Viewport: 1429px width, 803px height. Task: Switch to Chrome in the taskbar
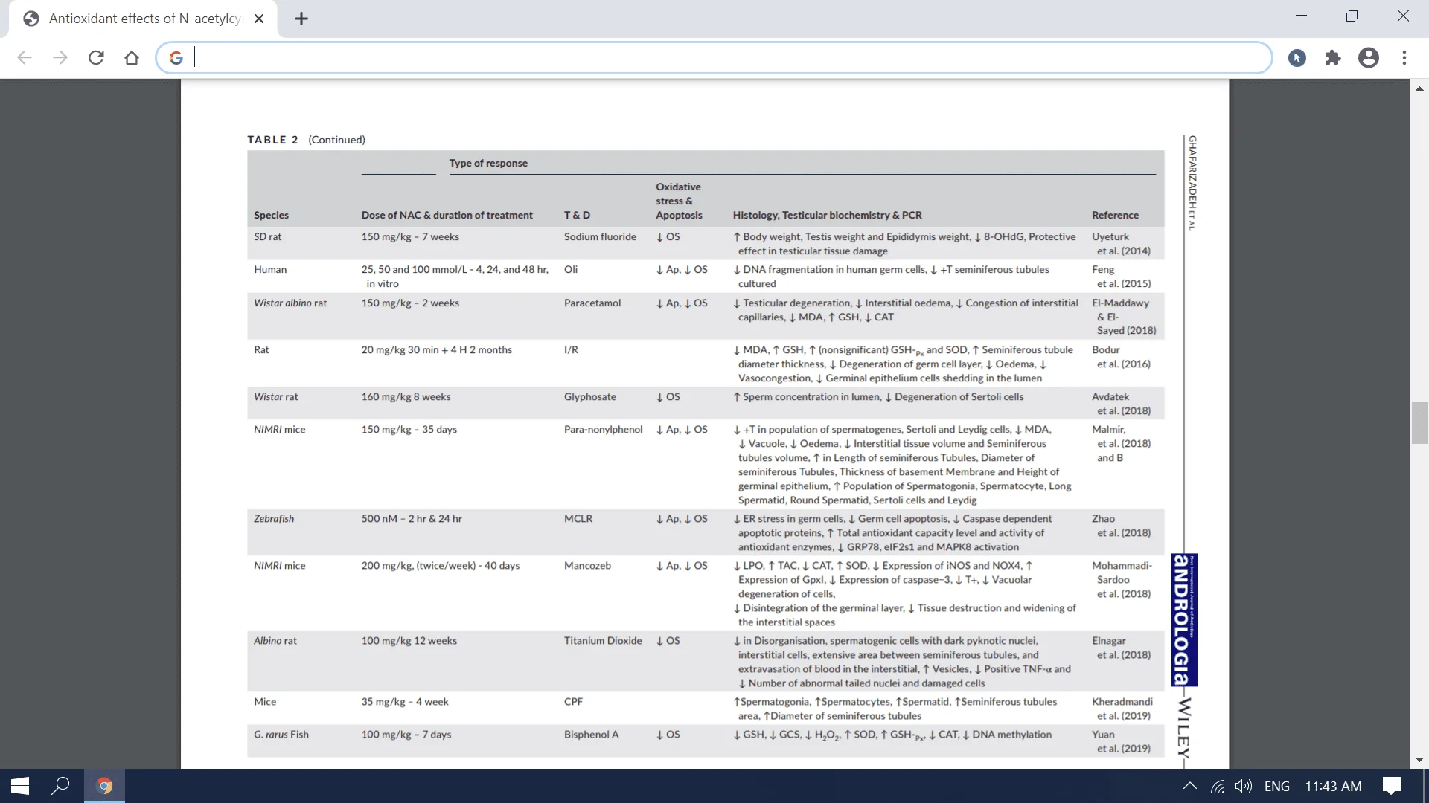tap(104, 786)
